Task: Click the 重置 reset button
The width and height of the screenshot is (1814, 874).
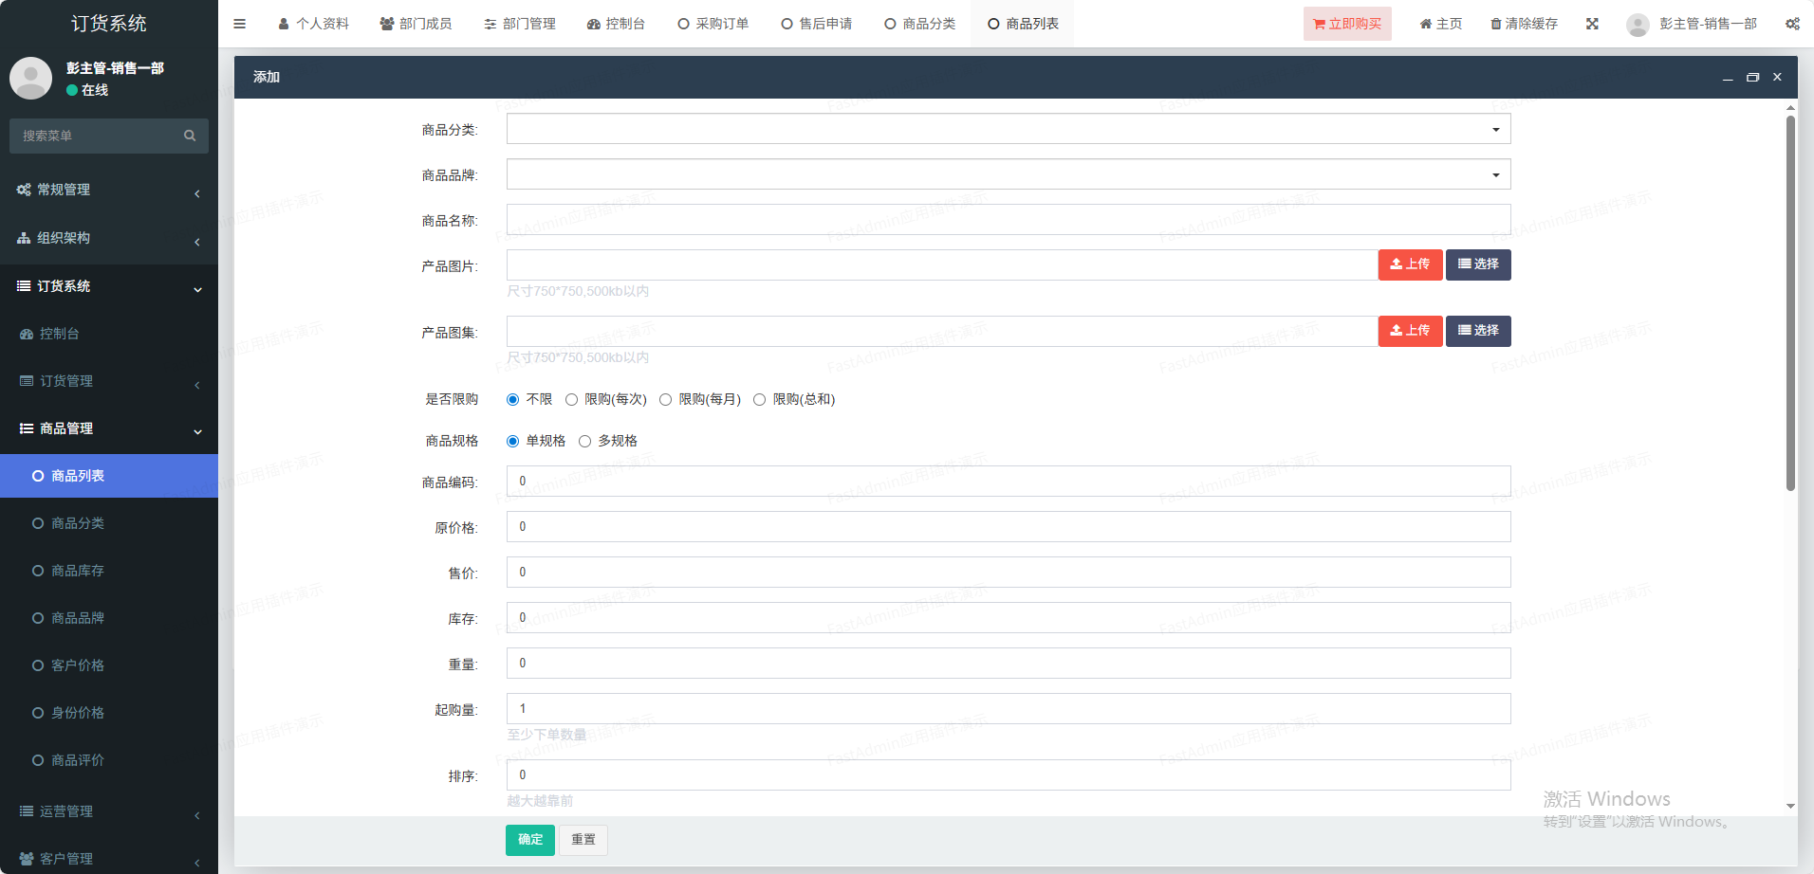Action: [583, 840]
